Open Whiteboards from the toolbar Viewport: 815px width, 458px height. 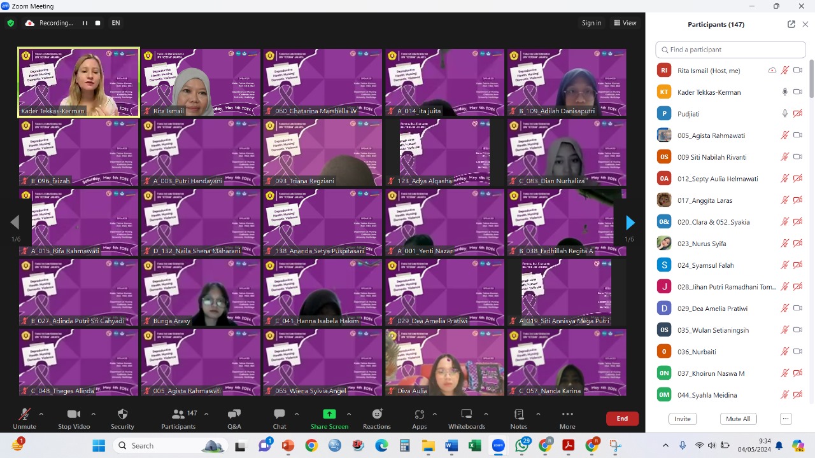coord(466,415)
